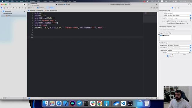The width and height of the screenshot is (192, 108).
Task: Collapse the swiftBase group folder
Action: coord(3,13)
